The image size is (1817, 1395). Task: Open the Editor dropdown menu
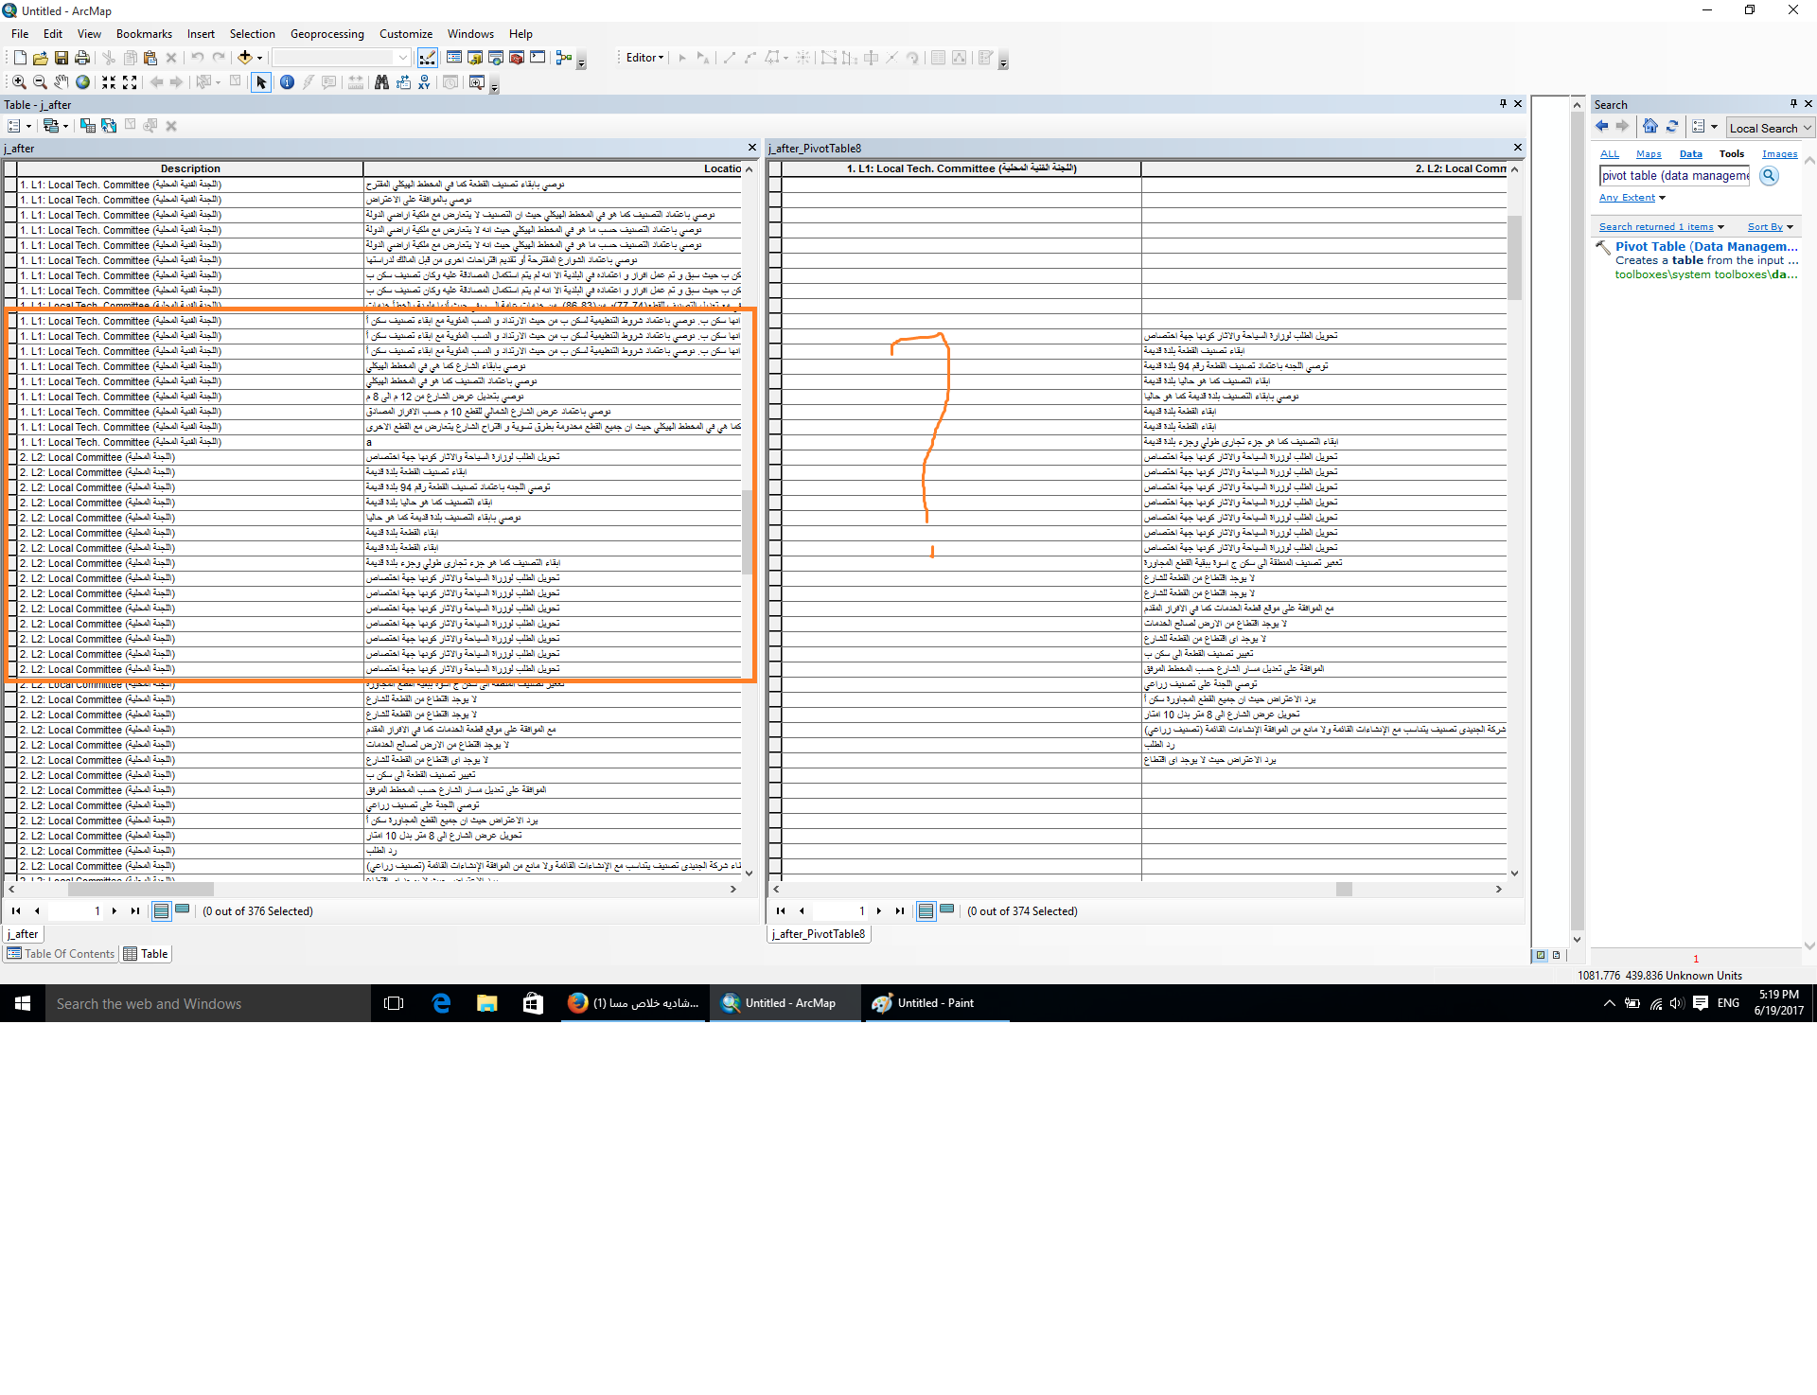(644, 58)
